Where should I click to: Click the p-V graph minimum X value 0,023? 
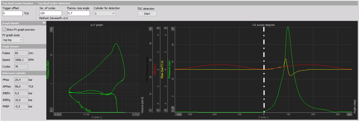click(58, 115)
